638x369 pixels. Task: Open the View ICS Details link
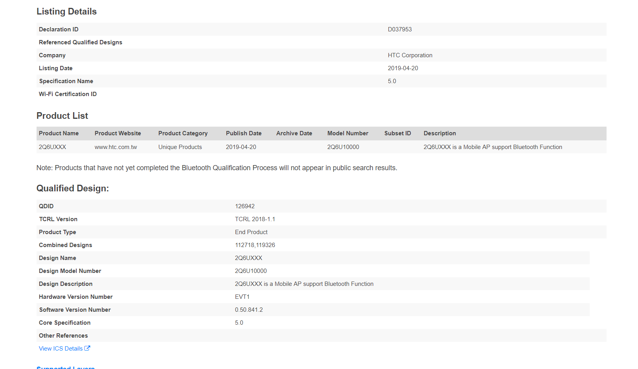click(61, 349)
